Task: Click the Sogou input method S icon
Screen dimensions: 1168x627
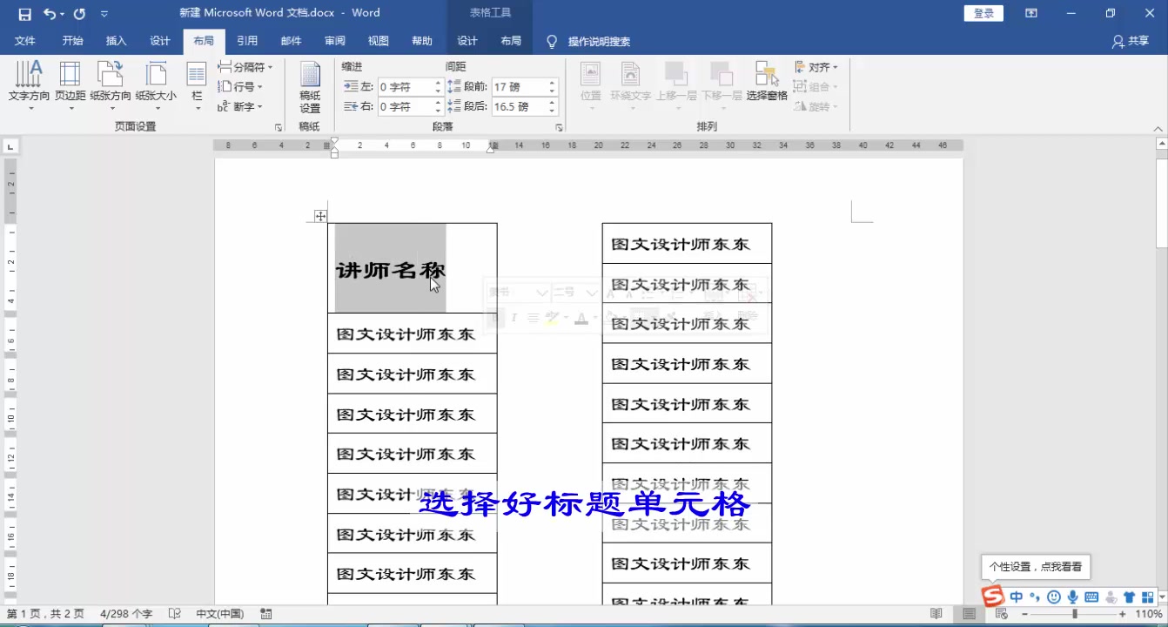Action: [993, 597]
